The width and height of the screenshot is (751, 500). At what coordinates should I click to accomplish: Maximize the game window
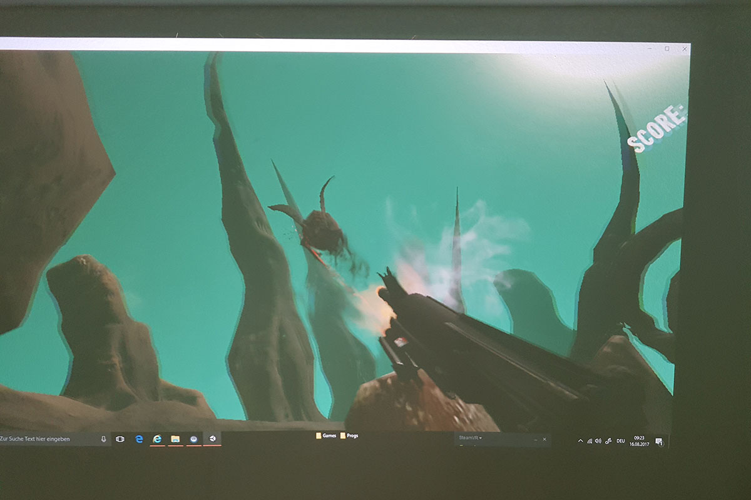(x=667, y=48)
